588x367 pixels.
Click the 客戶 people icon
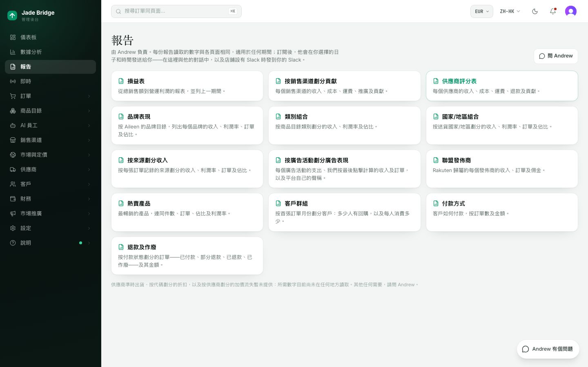pos(13,184)
